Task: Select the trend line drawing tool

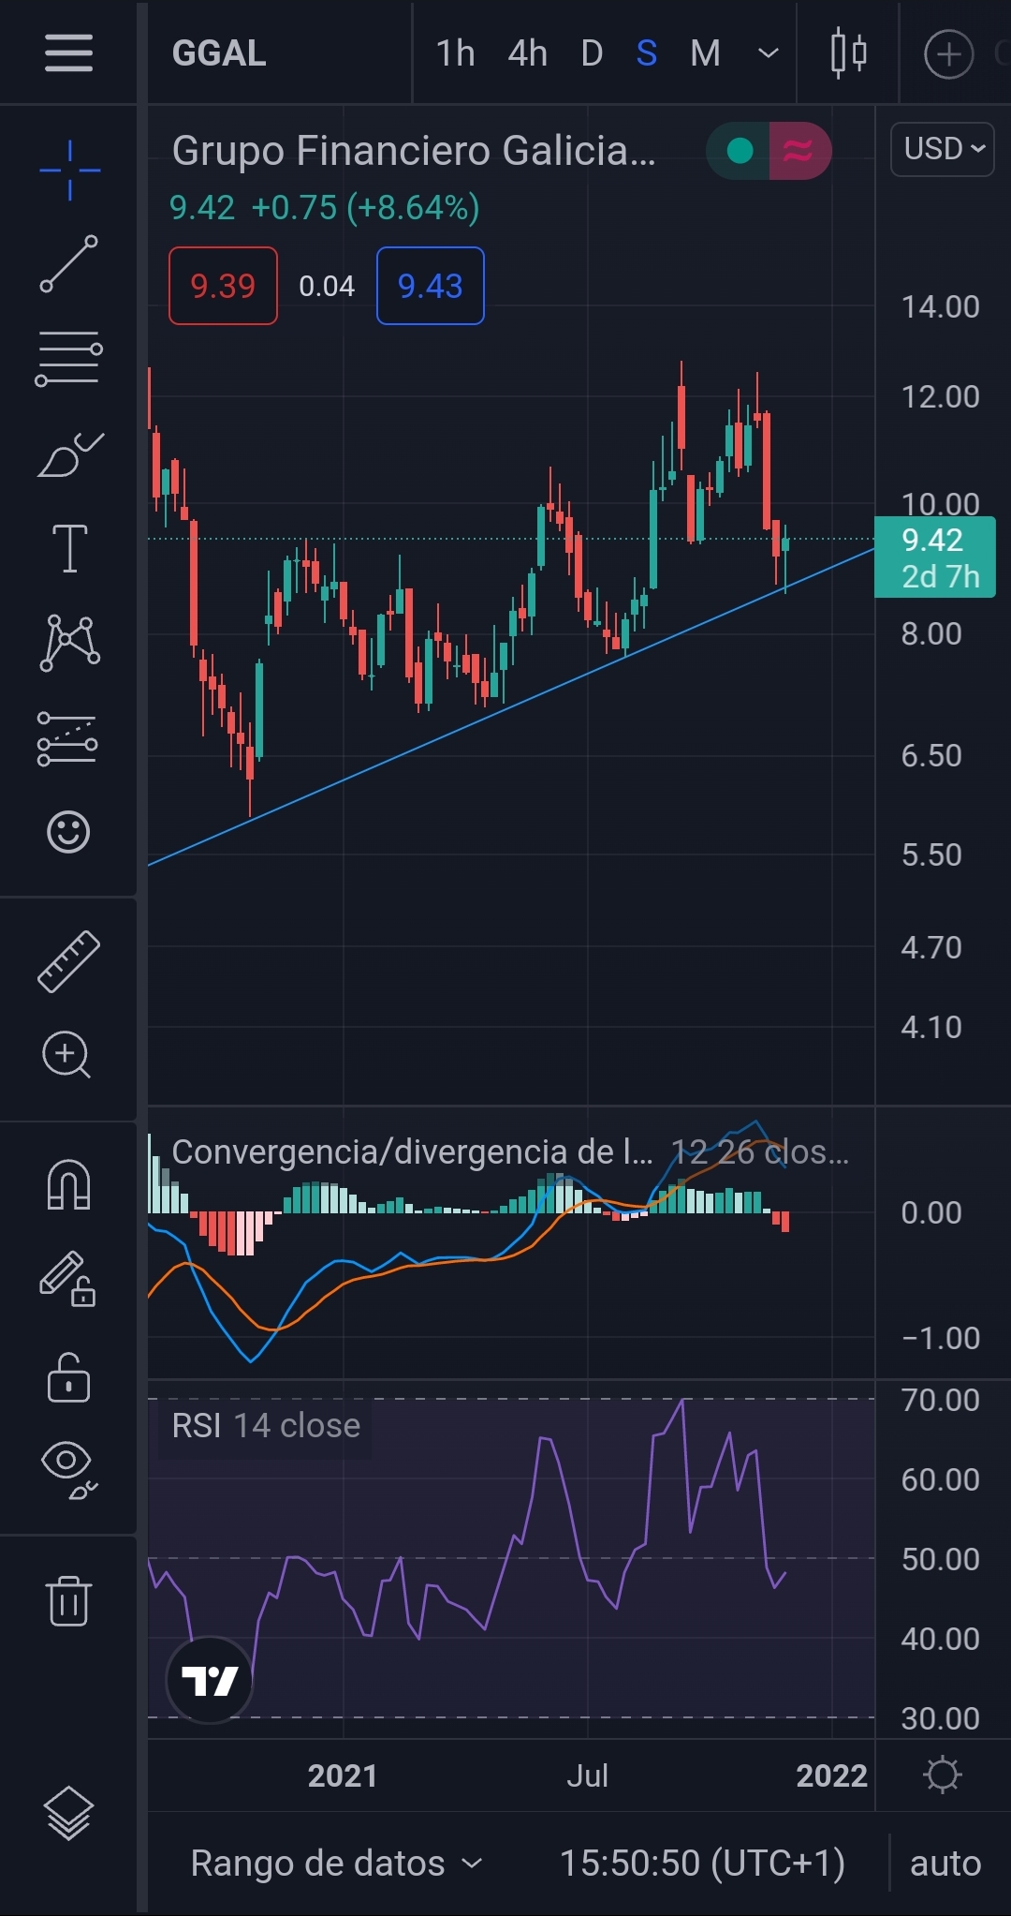Action: point(68,264)
